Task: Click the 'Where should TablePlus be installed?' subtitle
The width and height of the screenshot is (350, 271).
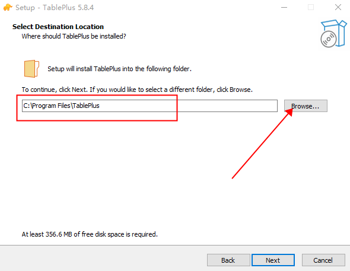Action: (74, 36)
